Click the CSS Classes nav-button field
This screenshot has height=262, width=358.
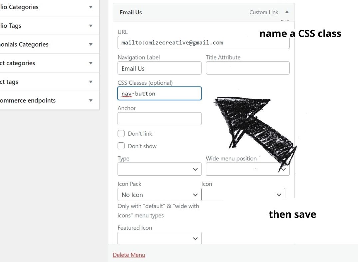159,94
